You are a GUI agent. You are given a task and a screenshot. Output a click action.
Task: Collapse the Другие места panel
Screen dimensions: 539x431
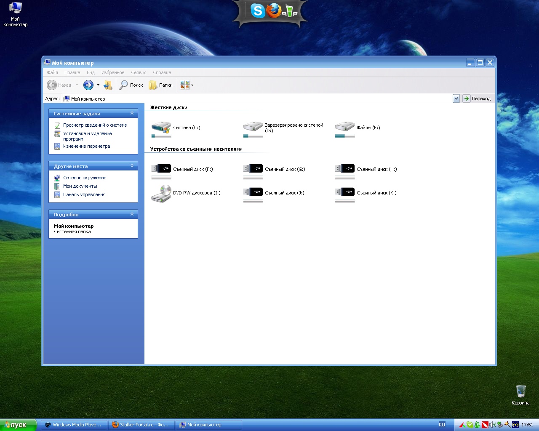click(132, 166)
